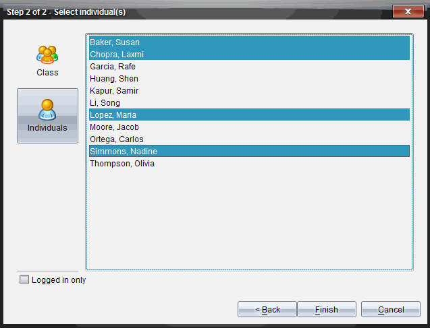Select the Class group icon
The height and width of the screenshot is (328, 430).
tap(47, 54)
